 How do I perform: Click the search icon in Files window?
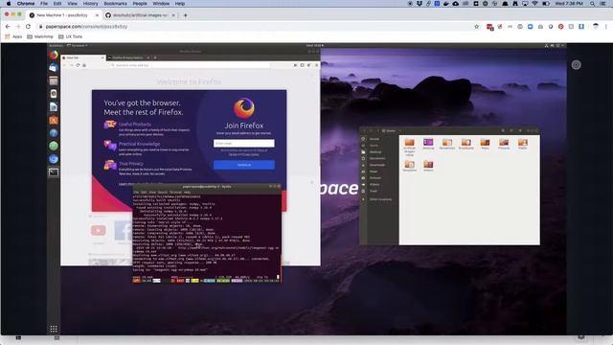(503, 130)
